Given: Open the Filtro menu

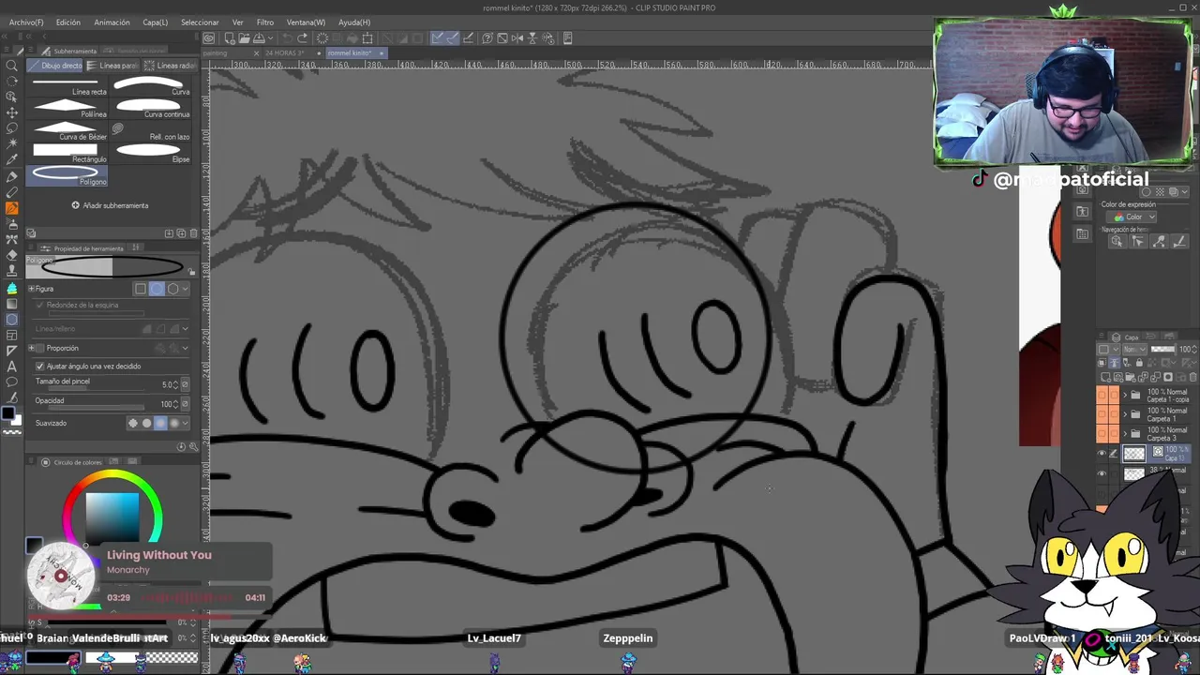Looking at the screenshot, I should pos(265,22).
